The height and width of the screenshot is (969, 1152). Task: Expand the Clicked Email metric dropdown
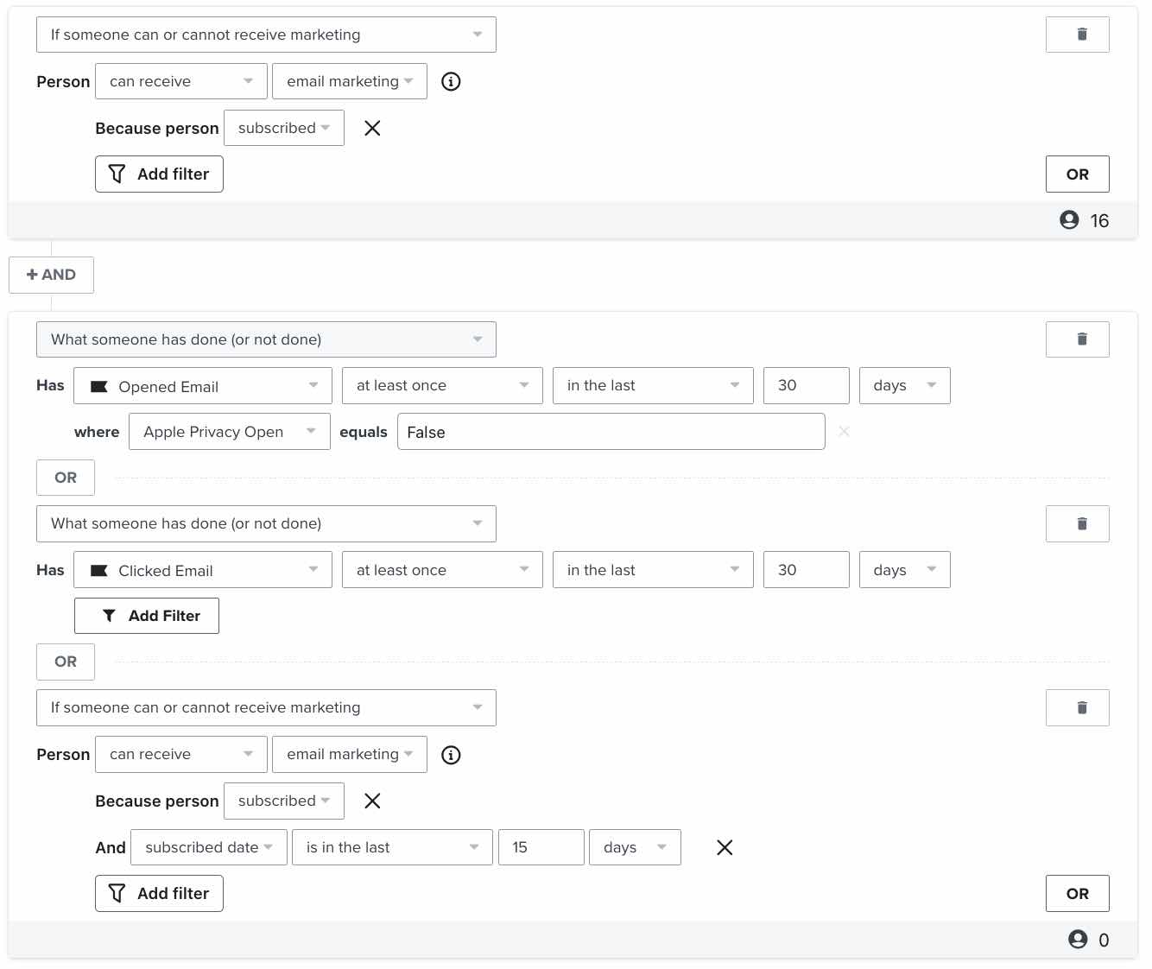coord(203,570)
